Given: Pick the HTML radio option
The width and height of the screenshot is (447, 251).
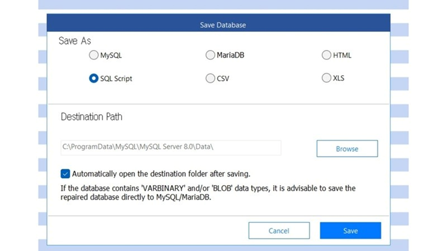Looking at the screenshot, I should coord(326,55).
